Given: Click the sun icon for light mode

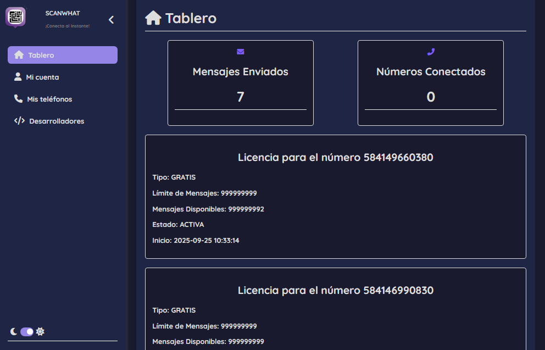Looking at the screenshot, I should point(40,331).
